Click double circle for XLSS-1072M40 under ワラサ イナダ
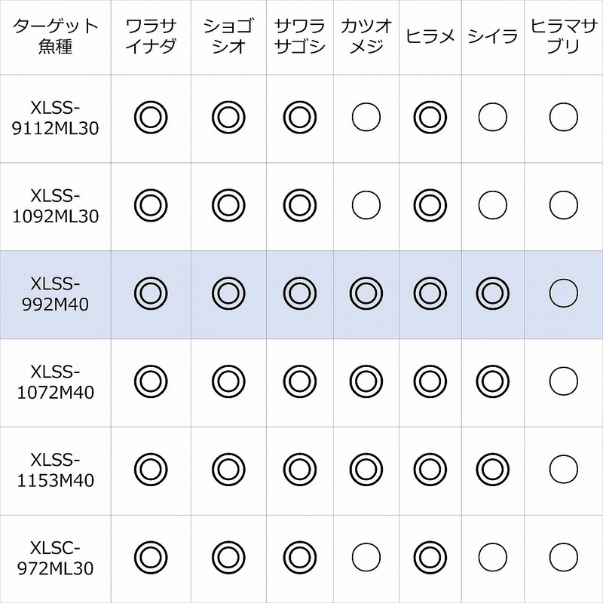The height and width of the screenshot is (603, 603). point(150,381)
